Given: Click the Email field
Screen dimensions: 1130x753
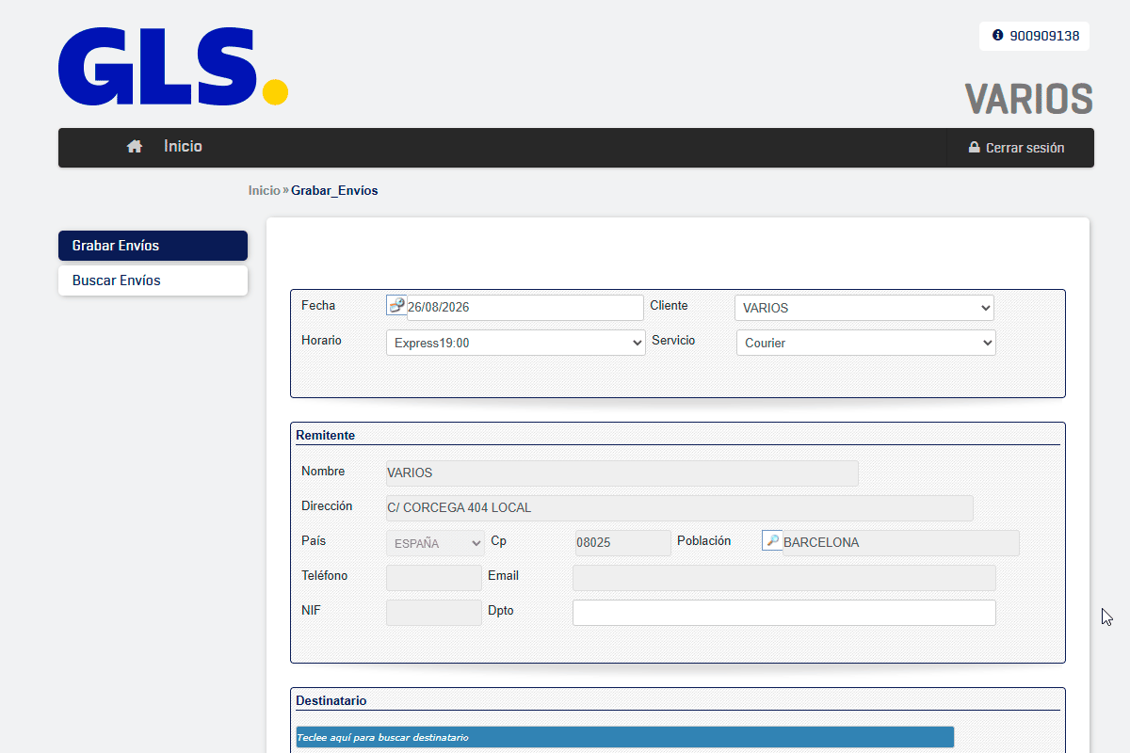Looking at the screenshot, I should pyautogui.click(x=784, y=578).
